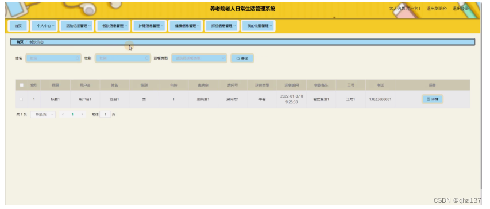Click the 共 1 条 total count text
Image resolution: width=490 pixels, height=209 pixels.
[22, 115]
